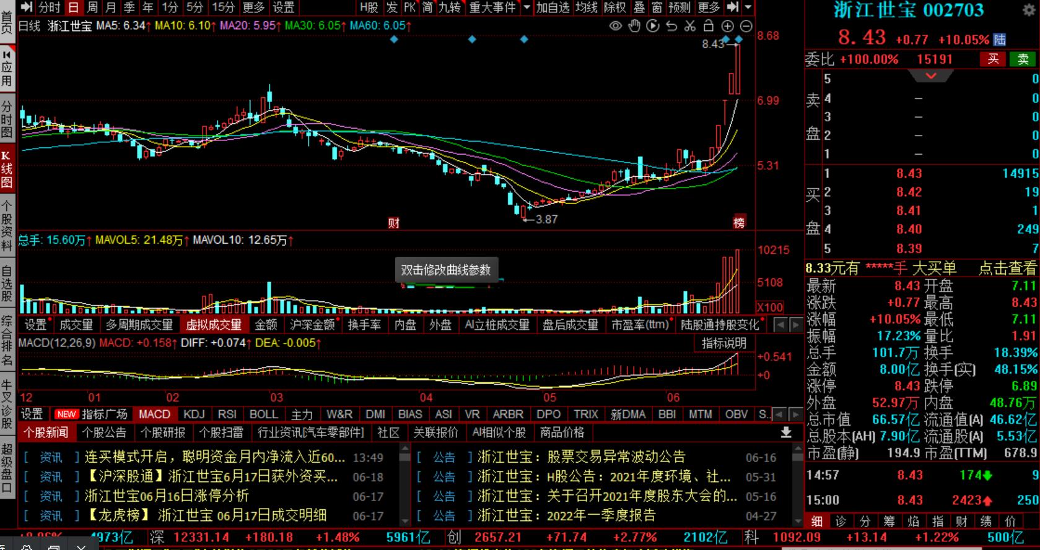Screen dimensions: 1040x550
Task: Open dropdown arrow next to 重大事件
Action: (x=527, y=7)
